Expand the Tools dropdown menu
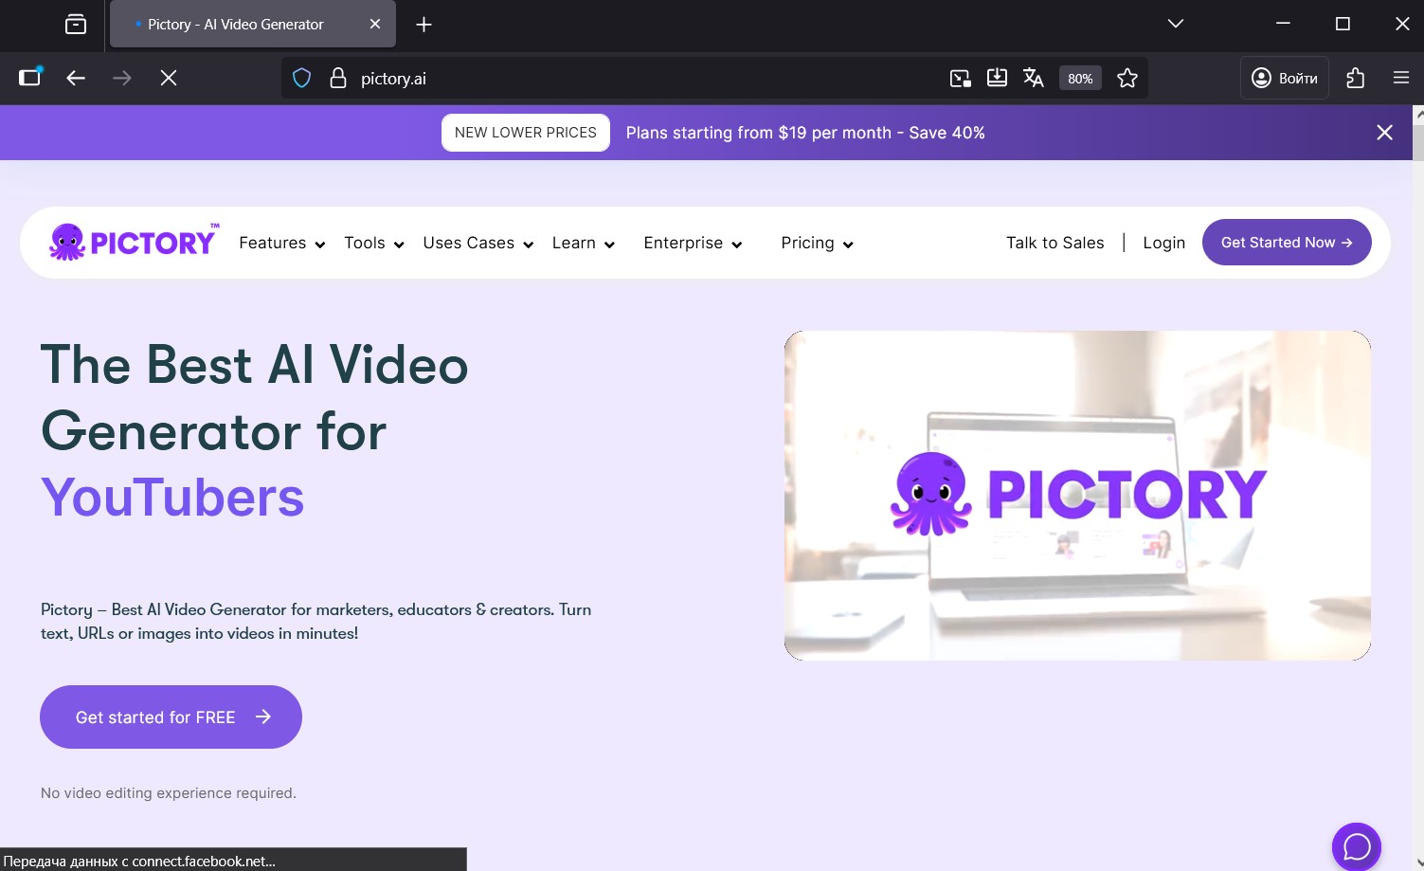 373,244
